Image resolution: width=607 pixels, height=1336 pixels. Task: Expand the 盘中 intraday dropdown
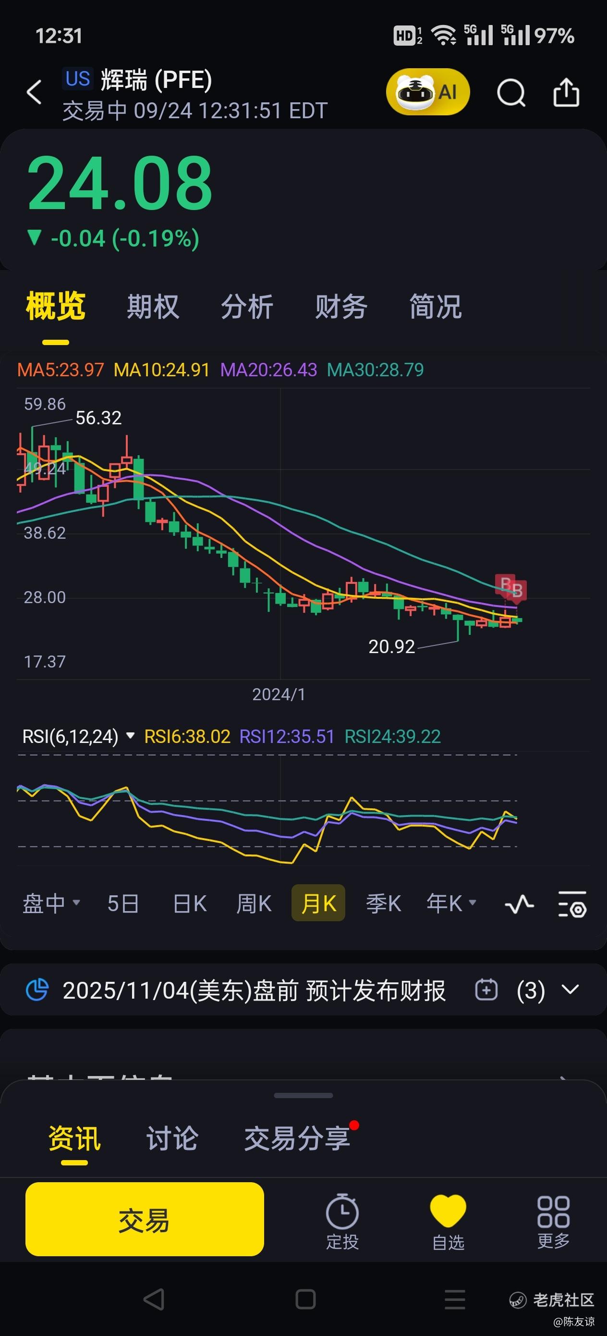click(51, 903)
